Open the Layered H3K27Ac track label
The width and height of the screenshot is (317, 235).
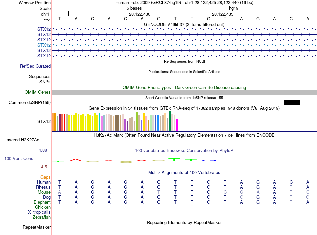click(x=22, y=140)
